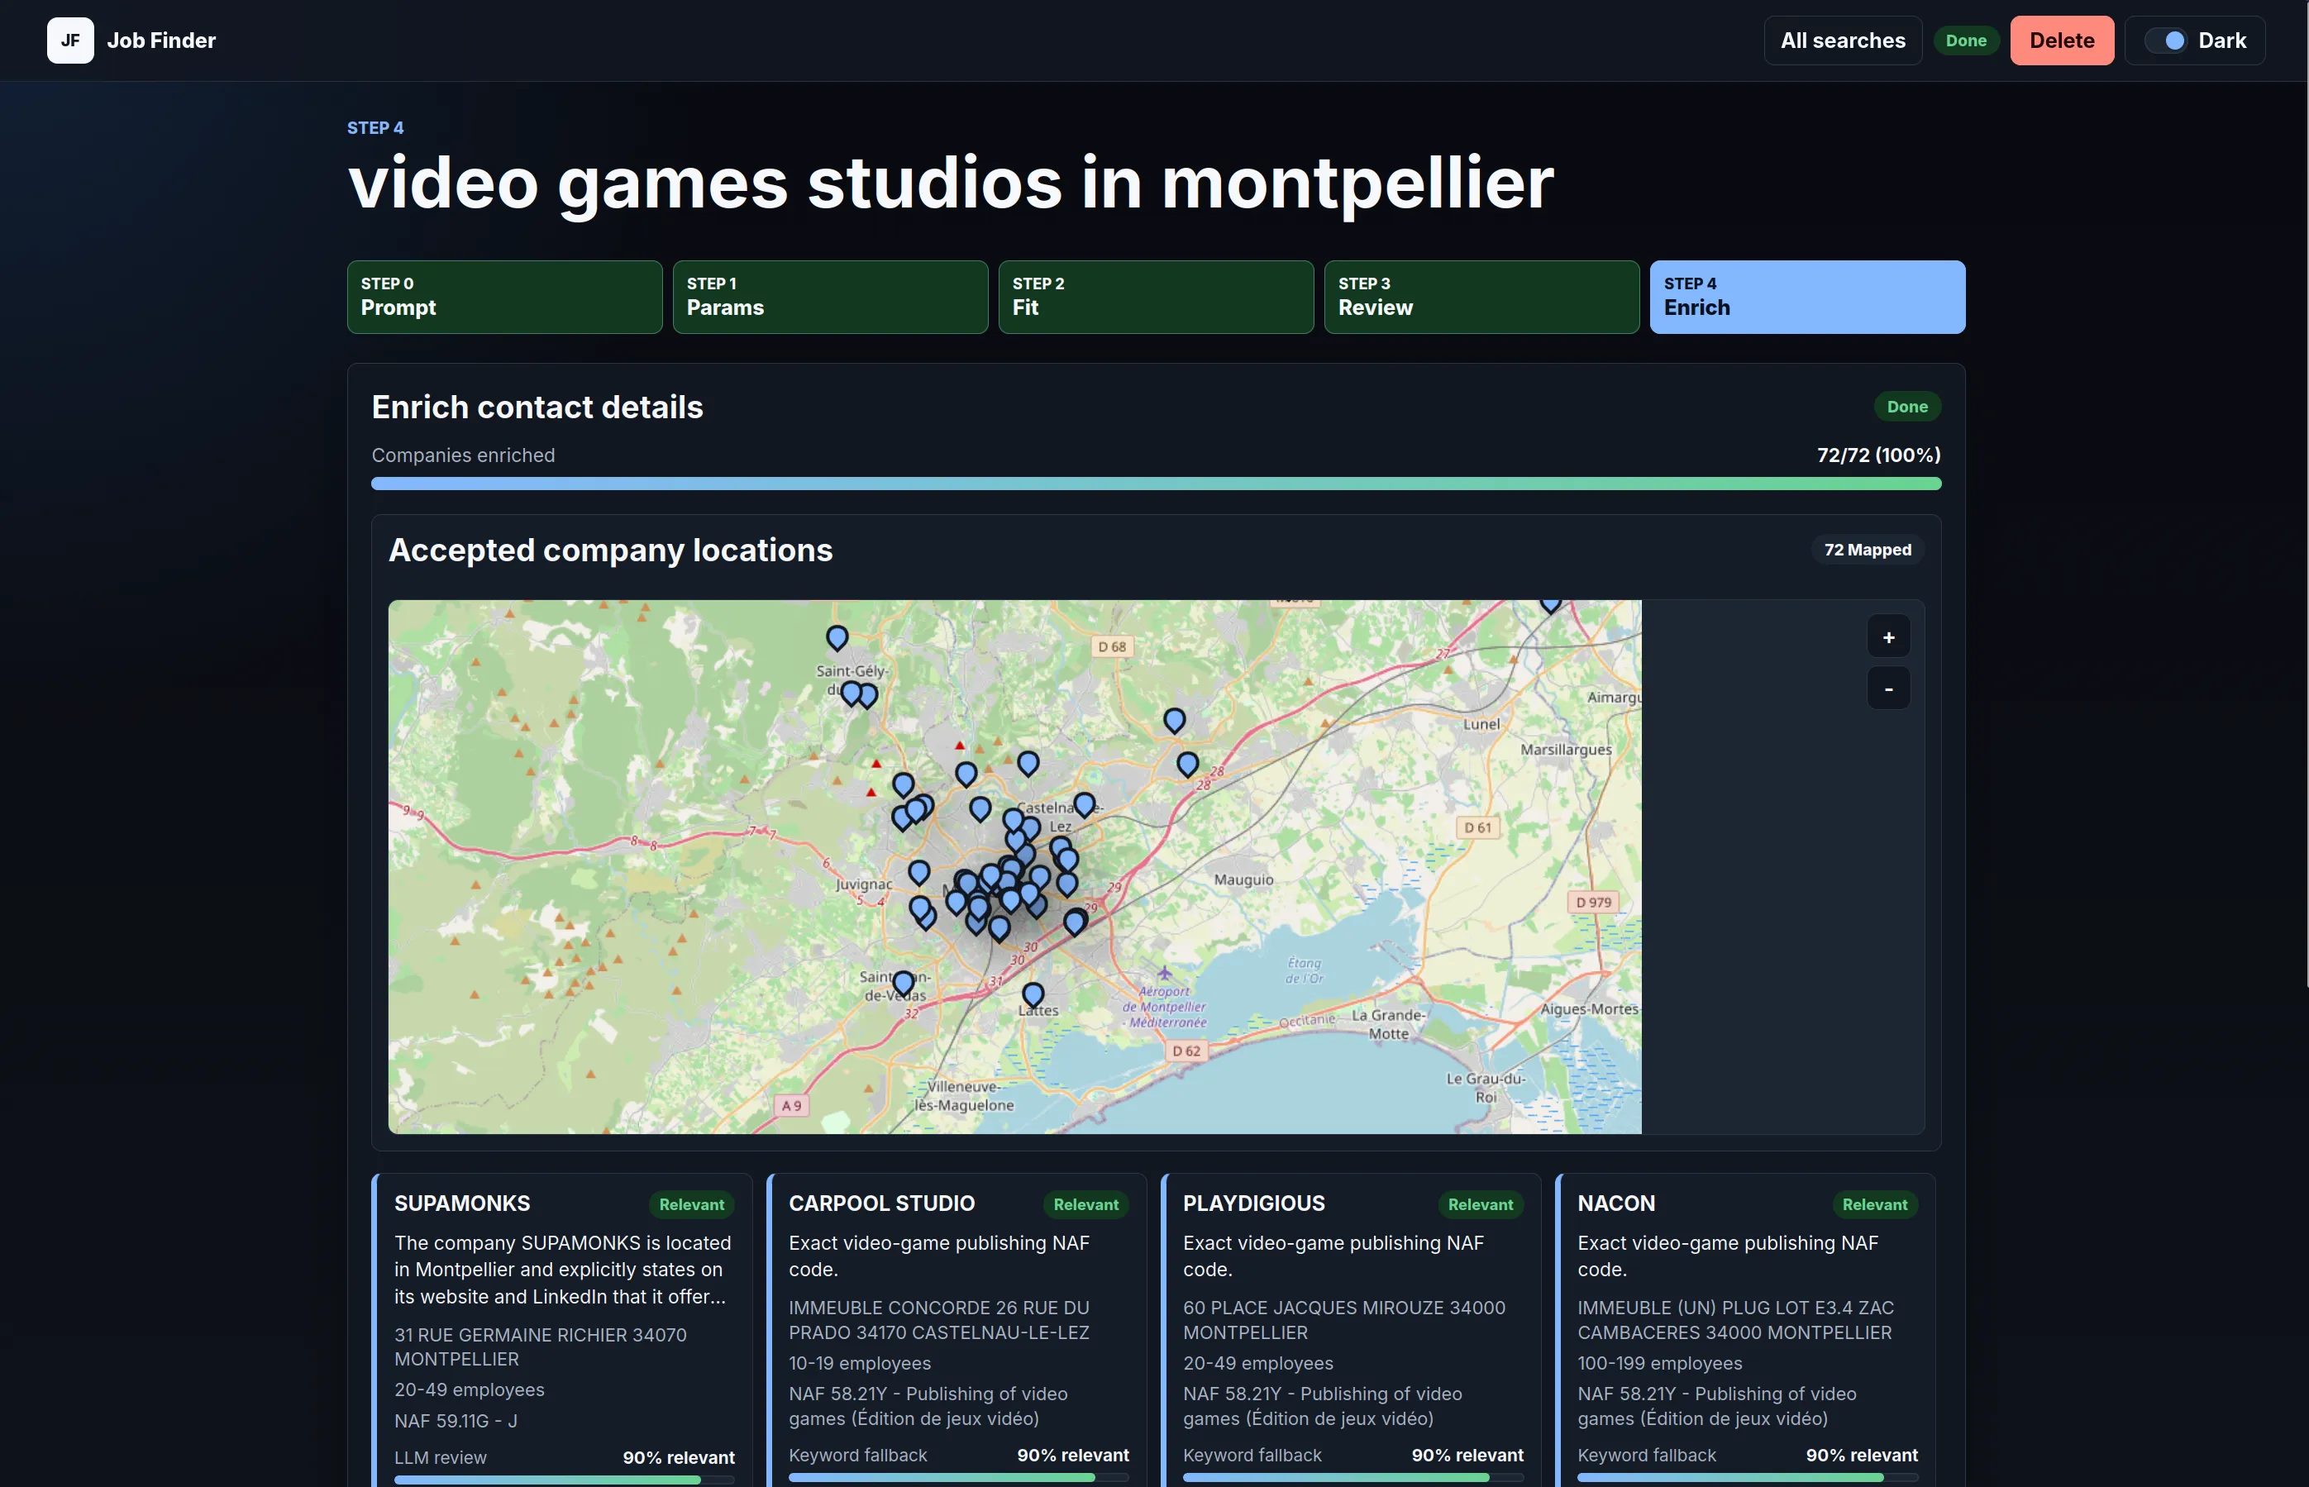Open the PLAYDIGIOUS company card

tap(1351, 1331)
